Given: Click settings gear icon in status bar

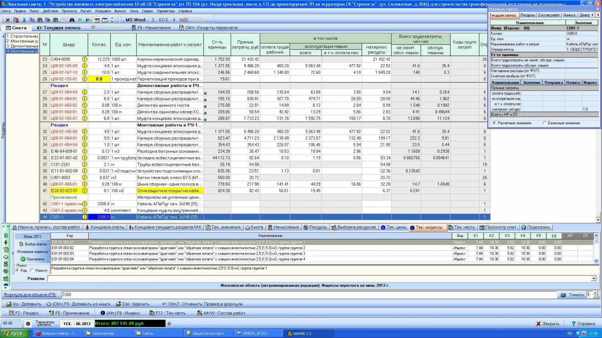Looking at the screenshot, I should (x=28, y=324).
